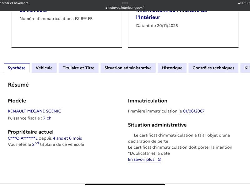Click the external link icon beside En savoir plus
Image resolution: width=250 pixels, height=187 pixels.
[x=159, y=159]
